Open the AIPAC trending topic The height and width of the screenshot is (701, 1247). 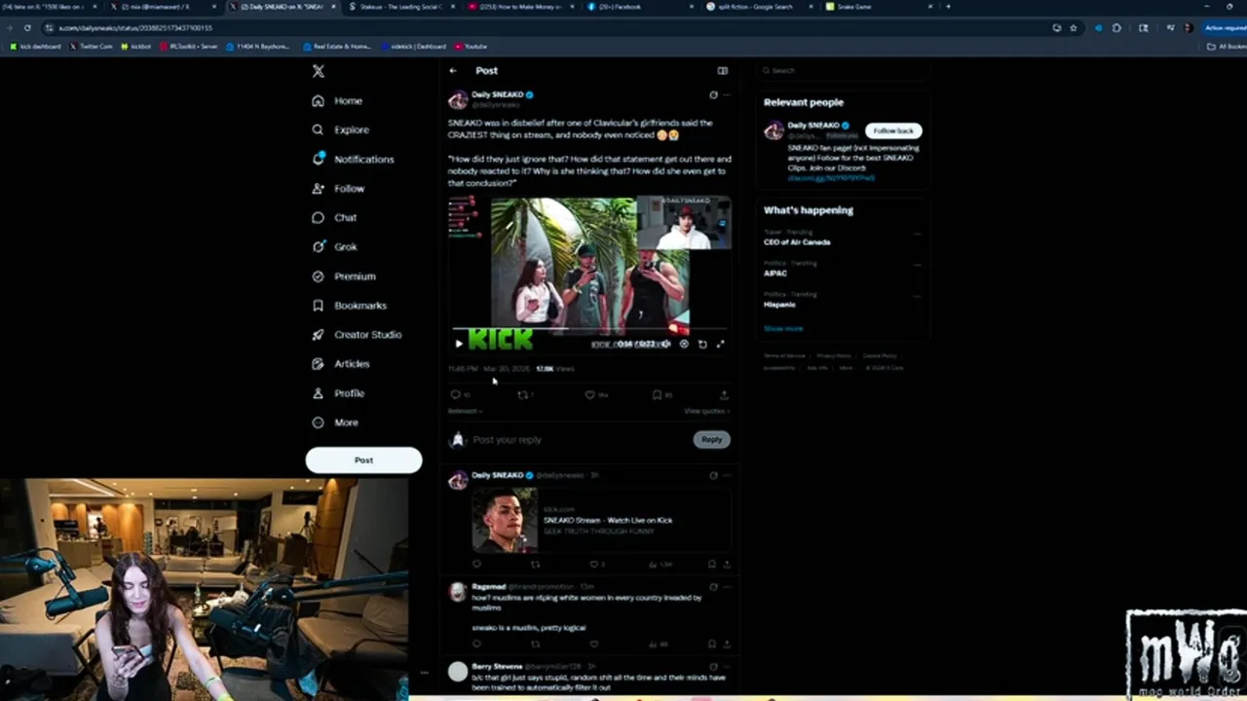(775, 273)
